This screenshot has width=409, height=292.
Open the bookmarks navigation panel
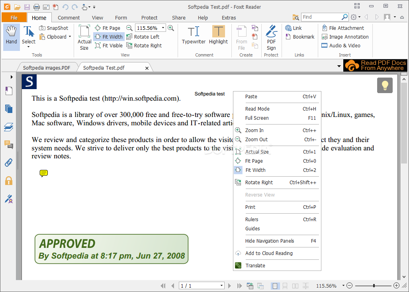[x=9, y=91]
